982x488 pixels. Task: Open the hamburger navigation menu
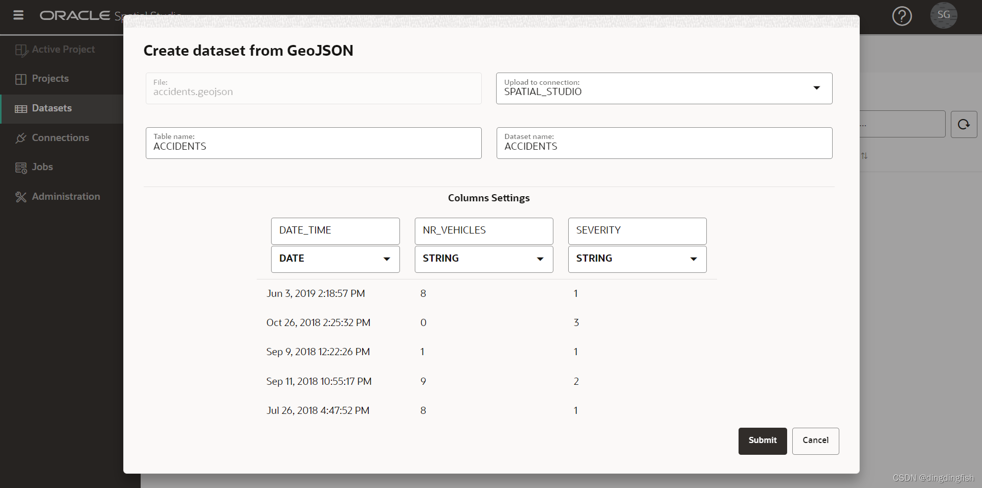pyautogui.click(x=18, y=15)
